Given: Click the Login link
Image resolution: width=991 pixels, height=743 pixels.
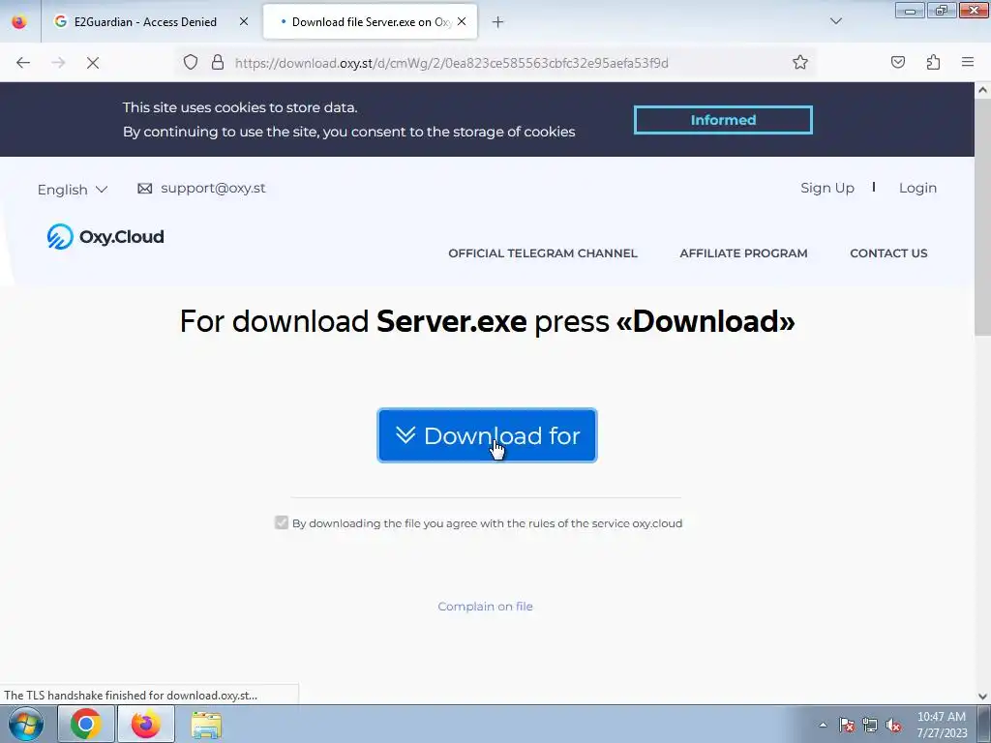Looking at the screenshot, I should (x=917, y=189).
